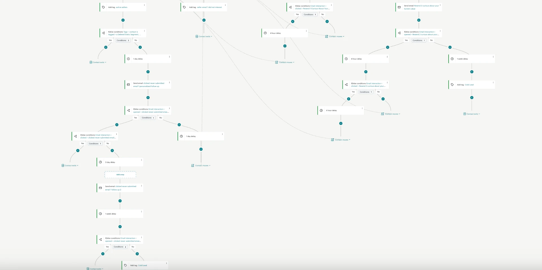Click 'seller email 1 did not interact' tag name

pyautogui.click(x=209, y=7)
